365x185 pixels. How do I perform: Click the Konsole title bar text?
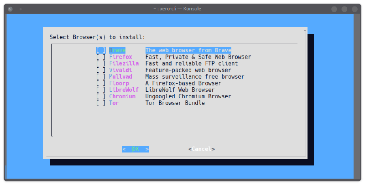(182, 9)
